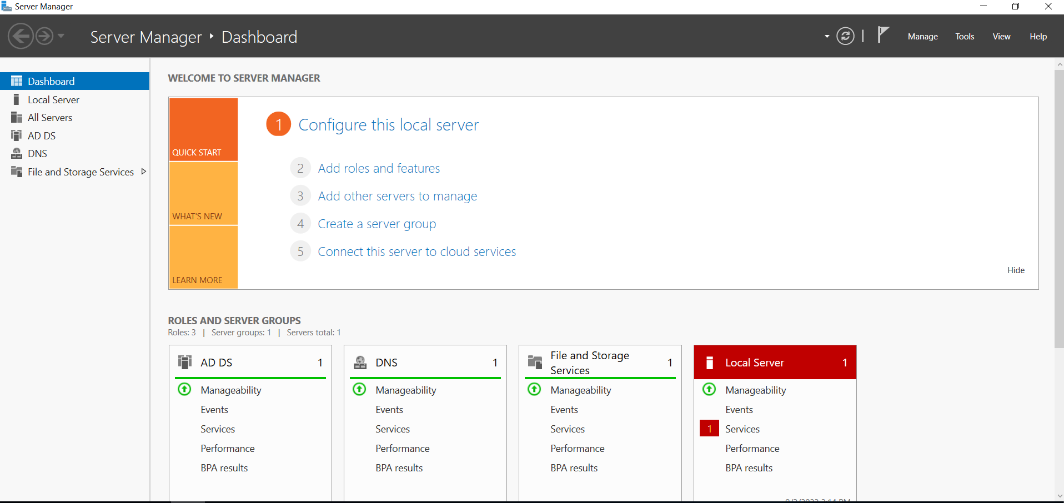Open the LEARN MORE tile
This screenshot has height=503, width=1064.
click(203, 257)
